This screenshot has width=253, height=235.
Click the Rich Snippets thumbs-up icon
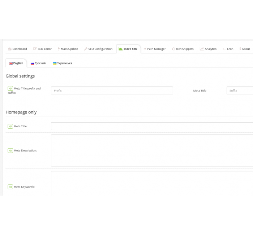(173, 49)
